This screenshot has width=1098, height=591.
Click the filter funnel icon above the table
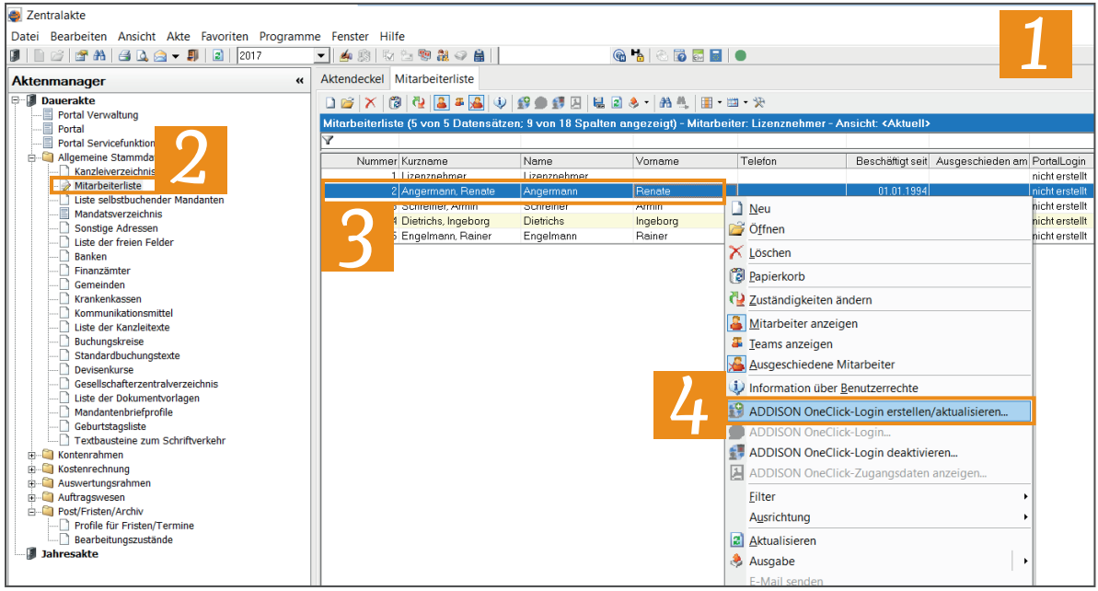(327, 141)
